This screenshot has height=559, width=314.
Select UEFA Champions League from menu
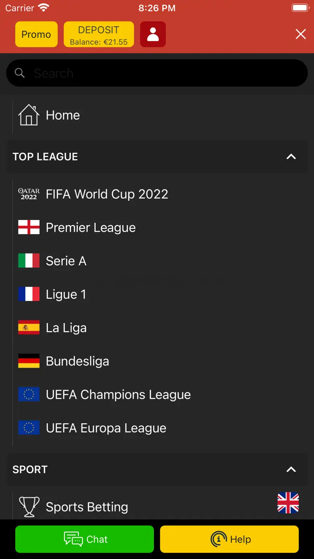point(118,395)
